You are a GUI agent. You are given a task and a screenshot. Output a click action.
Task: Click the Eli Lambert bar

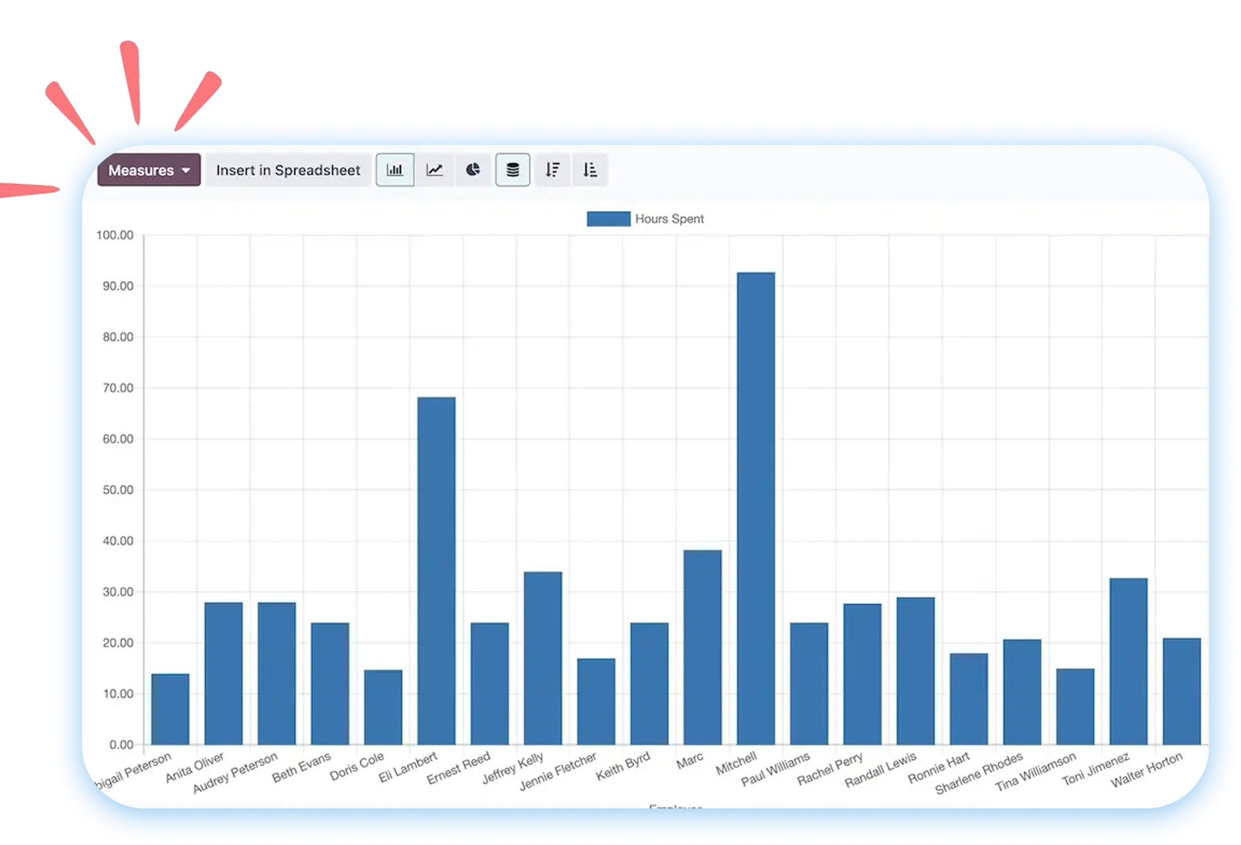coord(436,571)
